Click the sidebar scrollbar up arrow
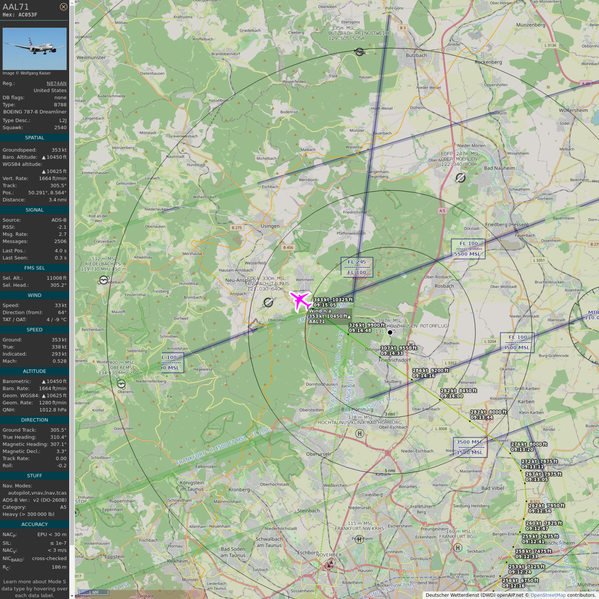The width and height of the screenshot is (599, 599). 72,2
